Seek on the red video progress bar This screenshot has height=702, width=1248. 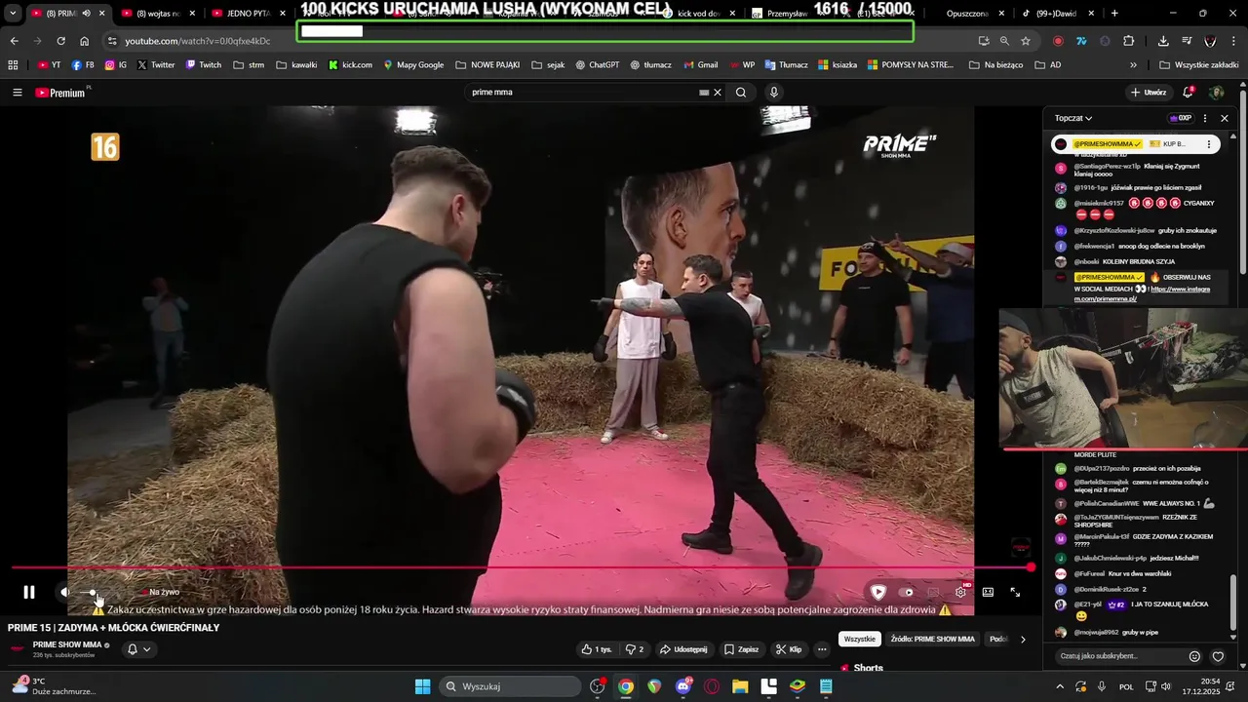(521, 566)
